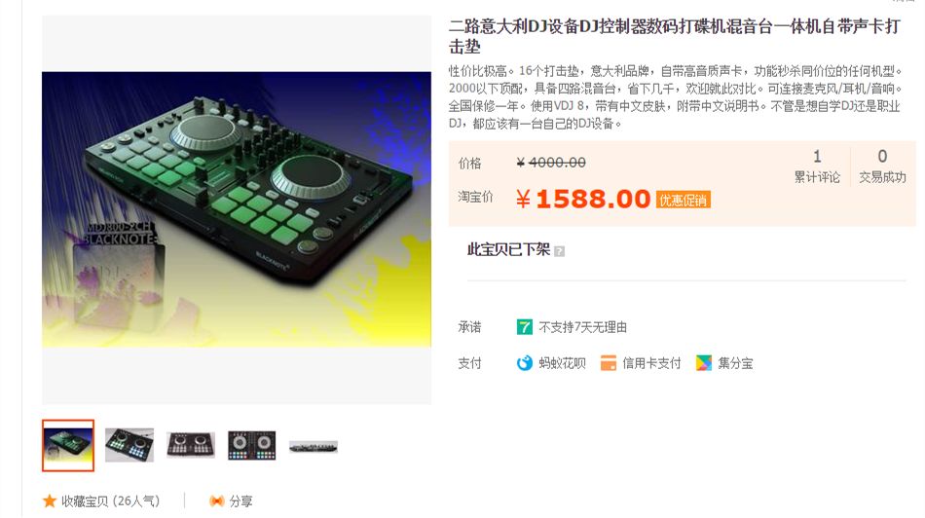Click the green 7-day return icon
The height and width of the screenshot is (518, 925).
(x=525, y=327)
